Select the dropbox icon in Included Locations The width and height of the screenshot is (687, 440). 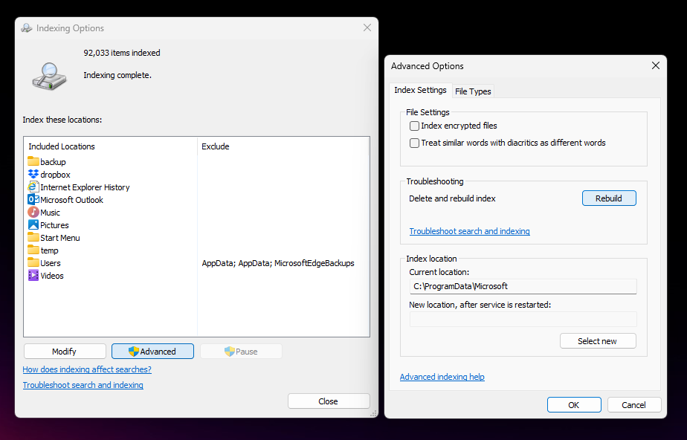(33, 174)
